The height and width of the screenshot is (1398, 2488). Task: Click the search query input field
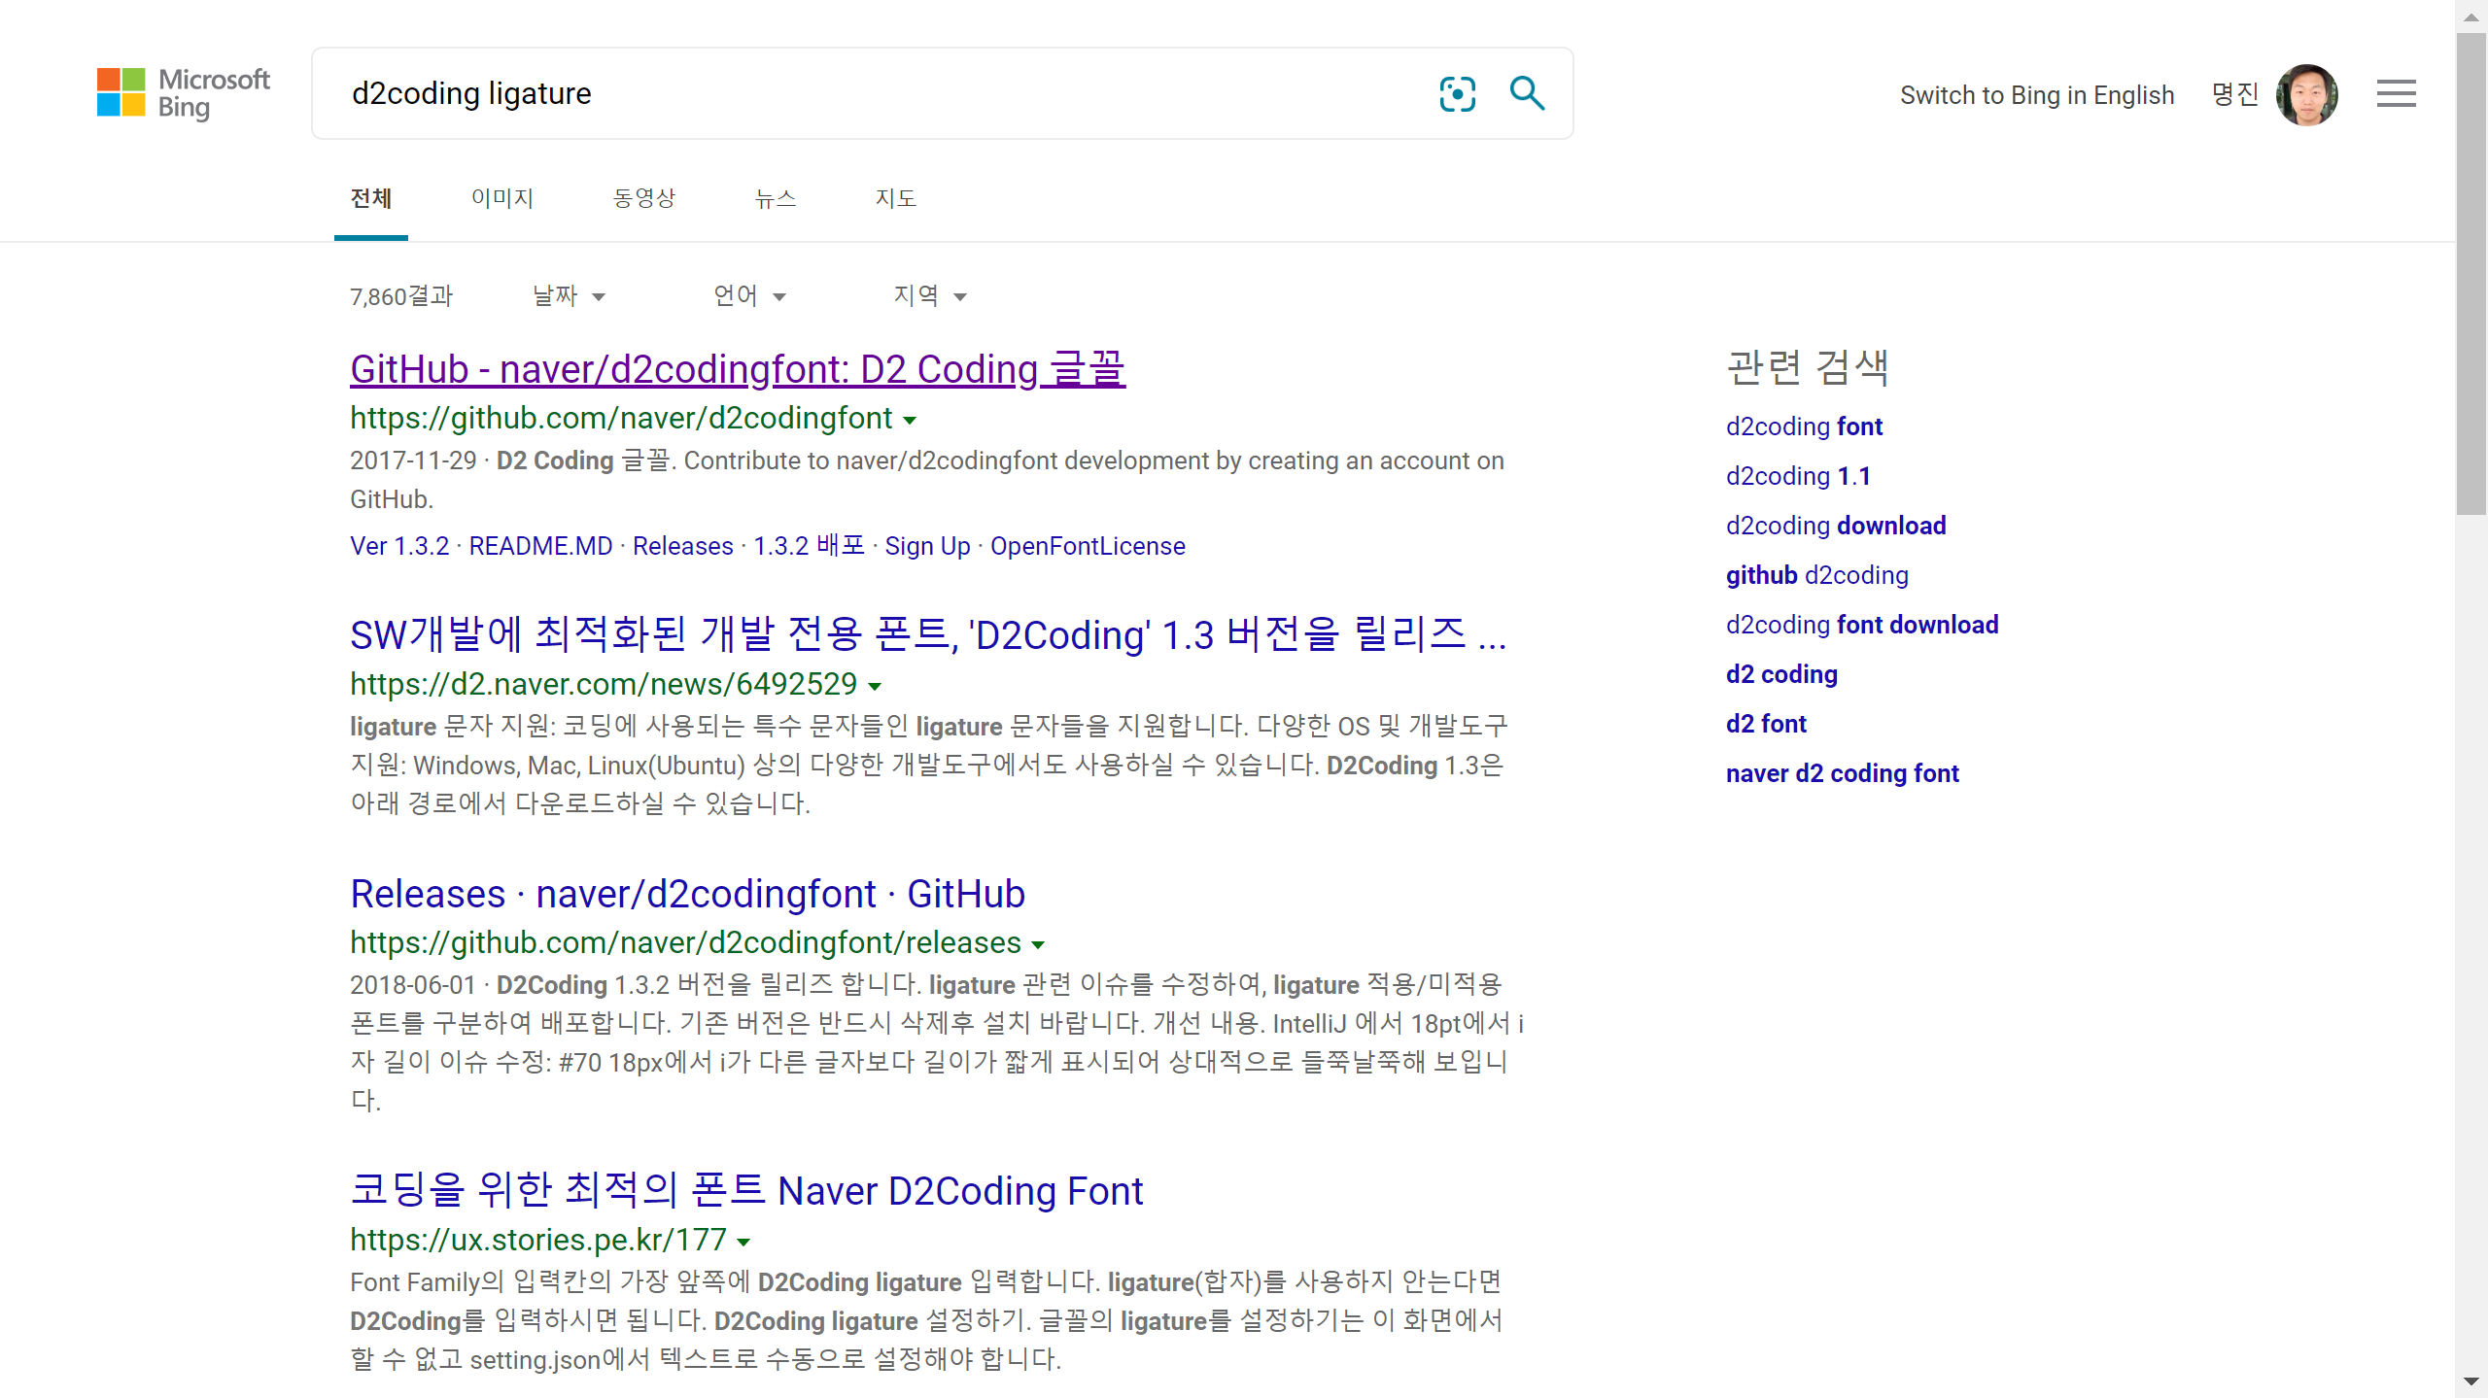click(x=875, y=94)
